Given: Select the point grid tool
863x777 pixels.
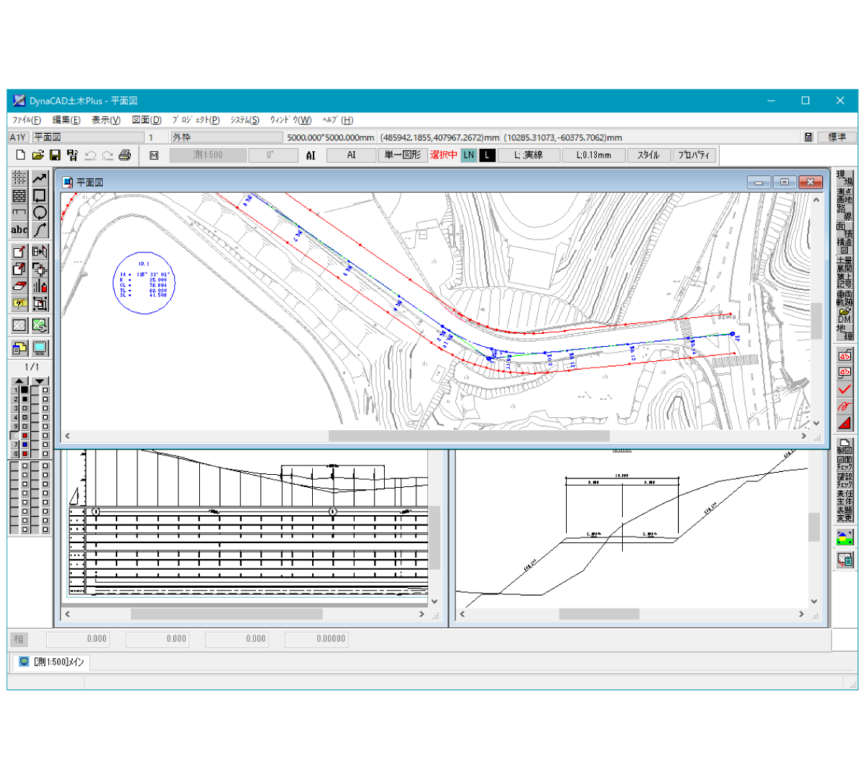Looking at the screenshot, I should 19,178.
